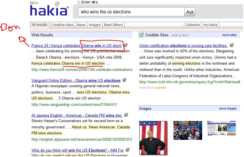Switch to the Images tab
Image resolution: width=244 pixels, height=157 pixels.
pyautogui.click(x=95, y=25)
